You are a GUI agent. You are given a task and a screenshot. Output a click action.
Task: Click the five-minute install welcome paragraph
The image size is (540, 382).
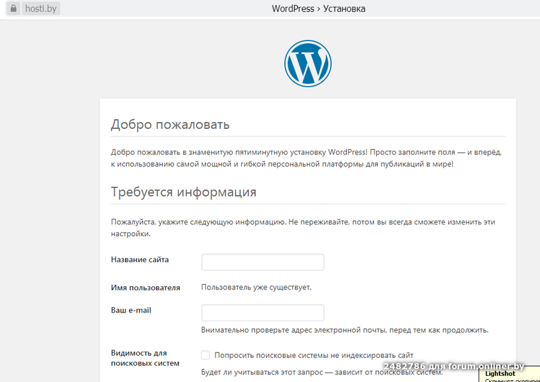click(306, 159)
